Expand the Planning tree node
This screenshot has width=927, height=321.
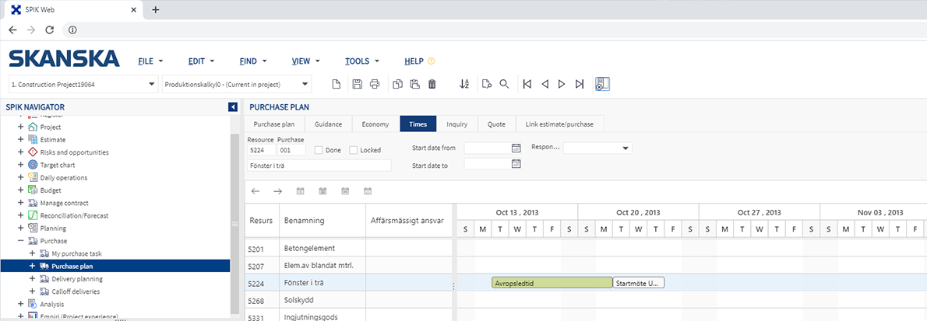coord(21,228)
